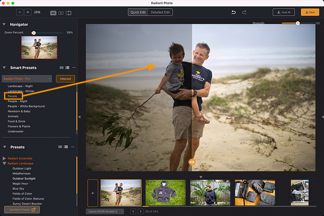The image size is (324, 216).
Task: Toggle the Detected smart preset button
Action: click(x=65, y=79)
